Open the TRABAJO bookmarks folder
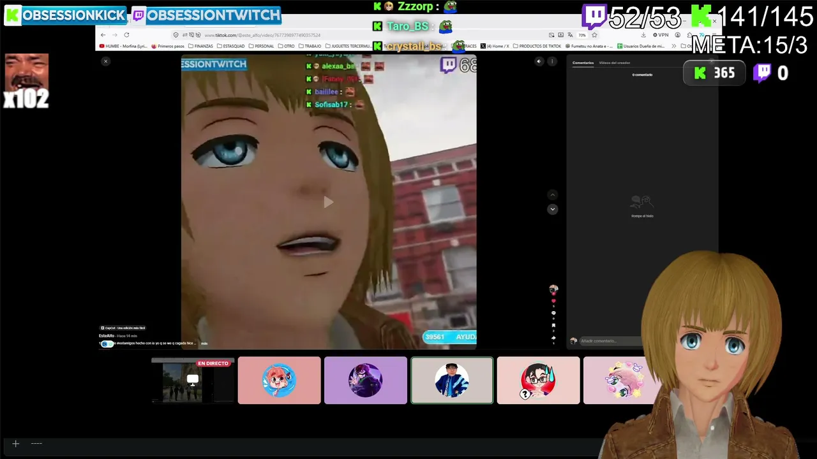 coord(310,46)
